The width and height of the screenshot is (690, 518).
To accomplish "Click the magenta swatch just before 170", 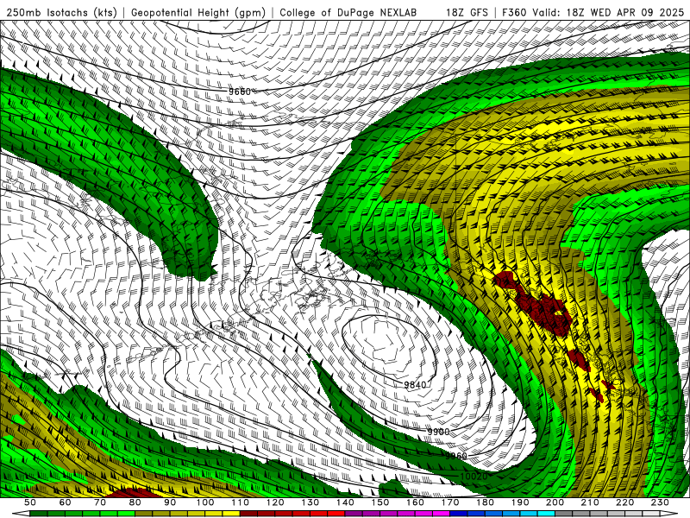I will coord(442,514).
